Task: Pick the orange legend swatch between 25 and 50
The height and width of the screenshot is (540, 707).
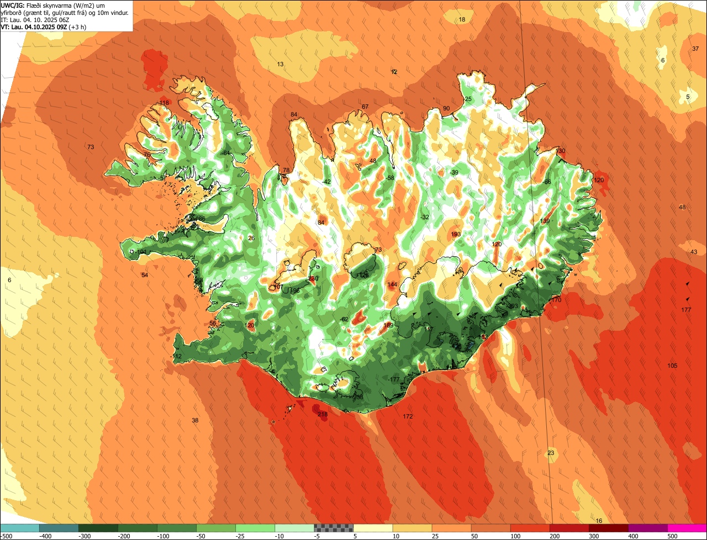Action: pyautogui.click(x=451, y=528)
